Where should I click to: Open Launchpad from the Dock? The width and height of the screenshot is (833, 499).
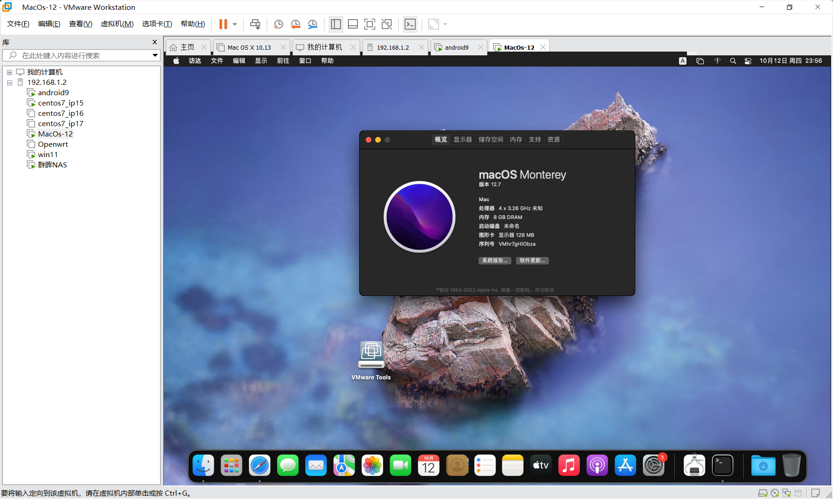231,466
